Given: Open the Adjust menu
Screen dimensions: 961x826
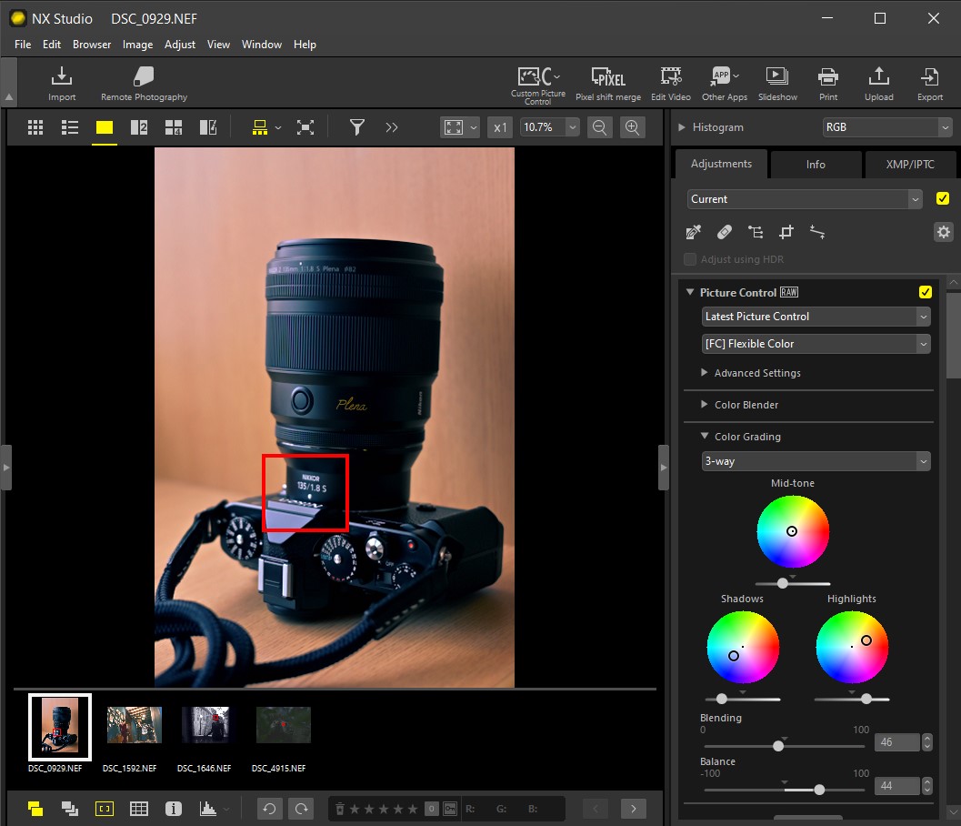Looking at the screenshot, I should pyautogui.click(x=179, y=44).
